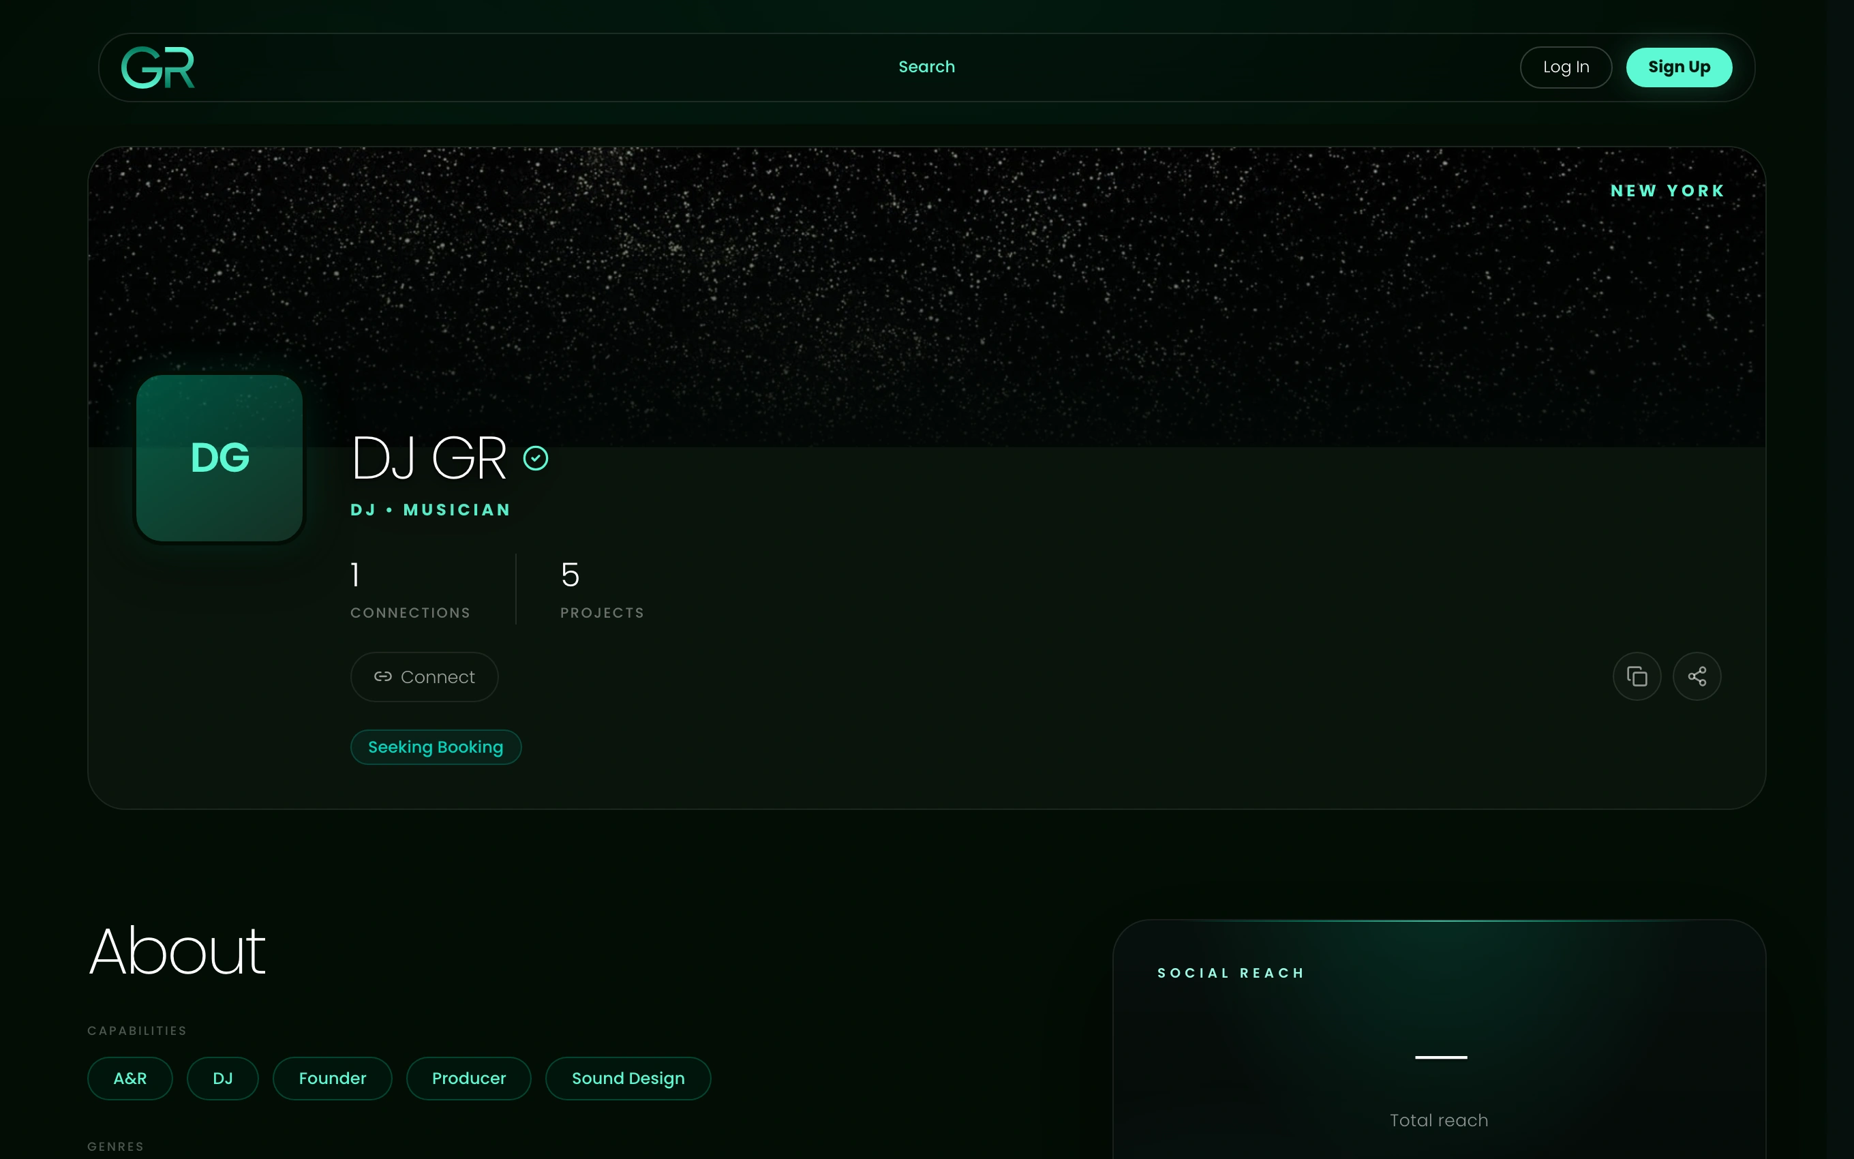Click the GENRES section label
The width and height of the screenshot is (1854, 1159).
pos(116,1146)
